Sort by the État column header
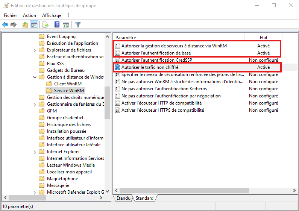This screenshot has height=211, width=299. pyautogui.click(x=263, y=38)
